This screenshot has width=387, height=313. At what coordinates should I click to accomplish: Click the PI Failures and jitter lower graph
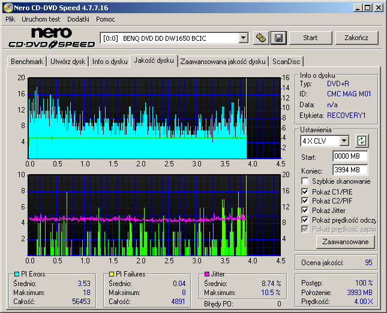pyautogui.click(x=154, y=215)
